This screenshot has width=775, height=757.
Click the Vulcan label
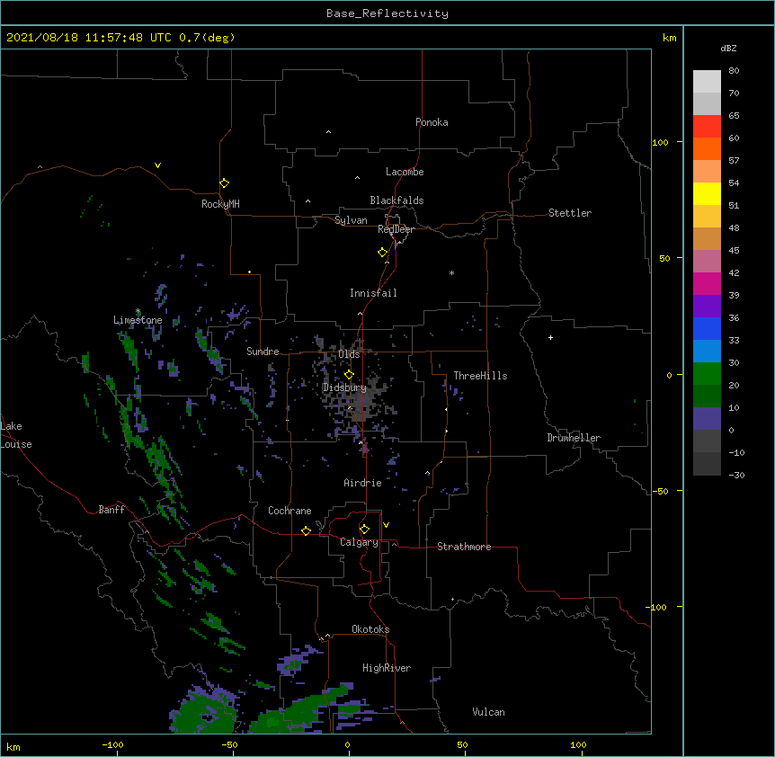point(488,712)
